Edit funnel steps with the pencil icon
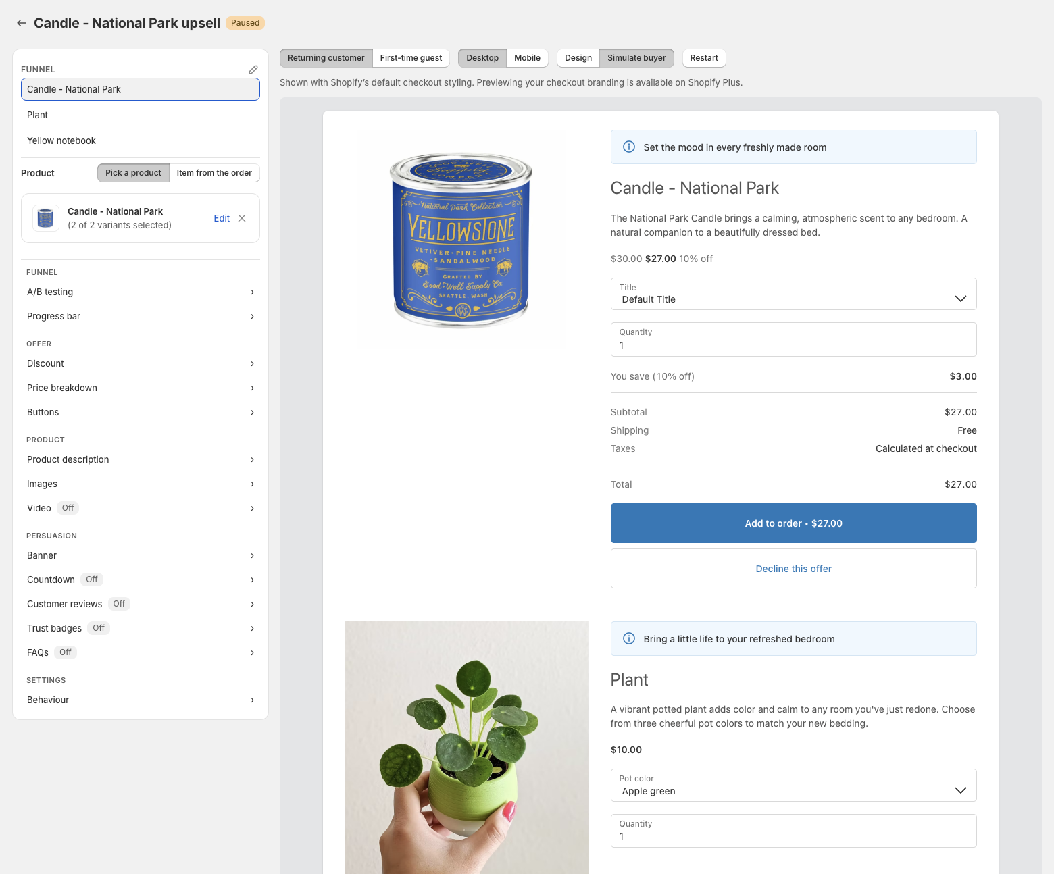The width and height of the screenshot is (1054, 874). [253, 70]
